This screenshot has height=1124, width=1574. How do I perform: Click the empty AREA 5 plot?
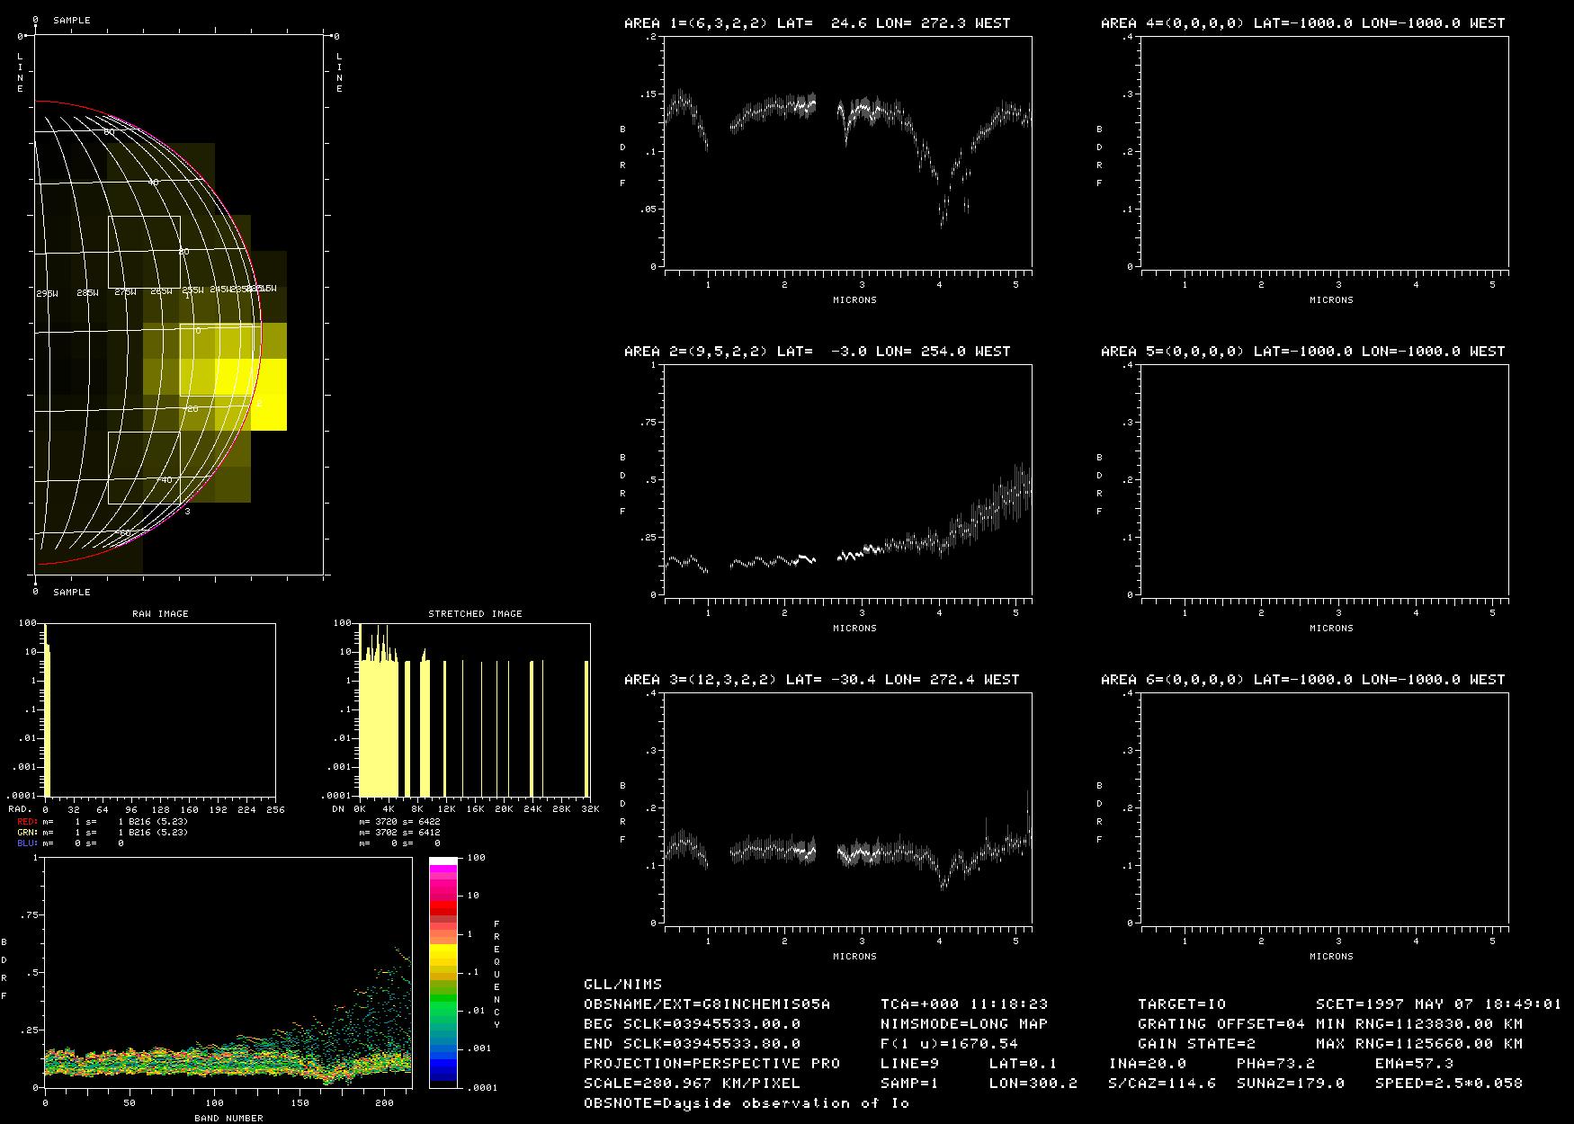pos(1325,479)
